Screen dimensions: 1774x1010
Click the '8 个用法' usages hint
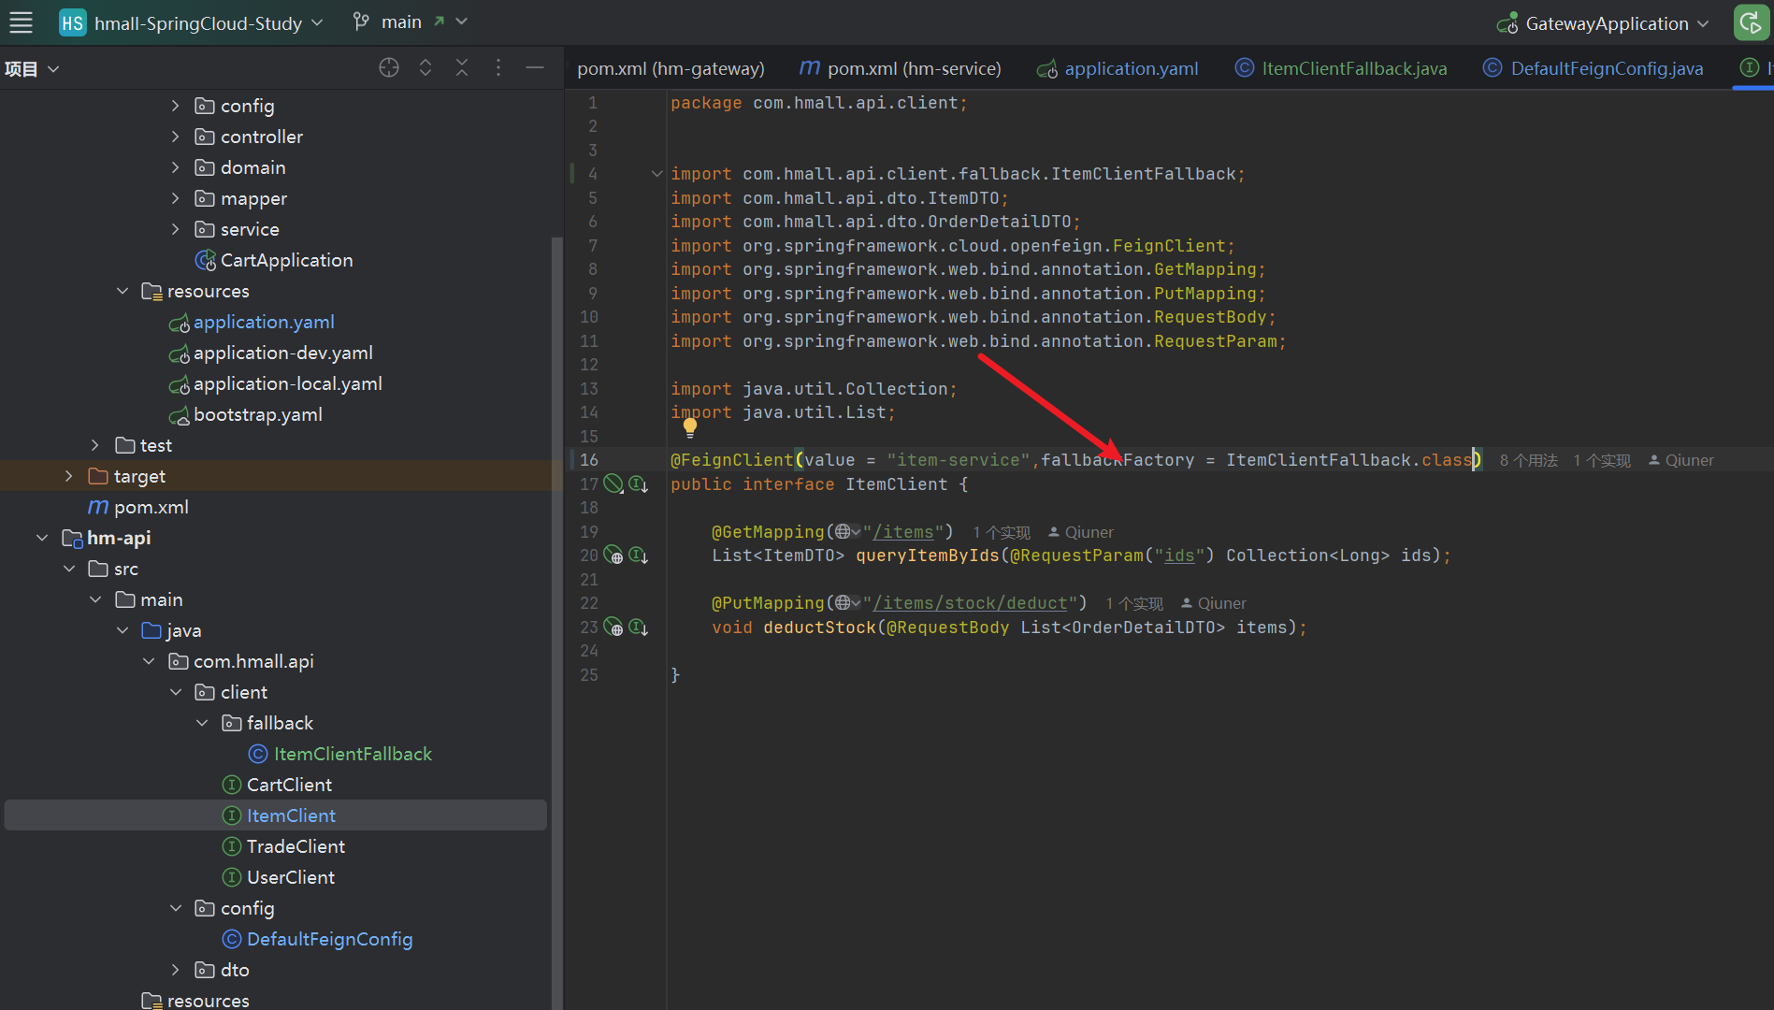[x=1528, y=460]
